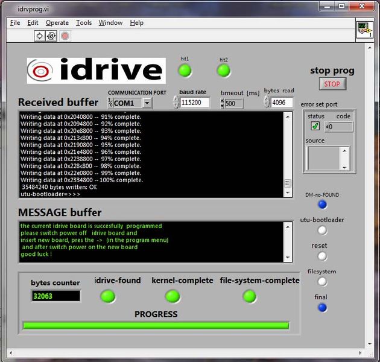This screenshot has height=362, width=380.
Task: Click the hit2 green LED
Action: pos(223,71)
